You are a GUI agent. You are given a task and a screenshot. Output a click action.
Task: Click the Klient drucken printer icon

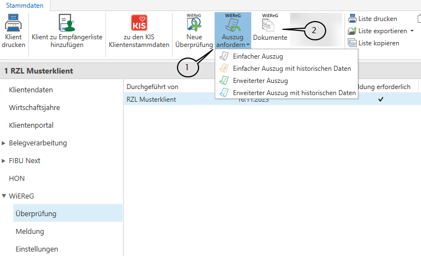tap(13, 25)
